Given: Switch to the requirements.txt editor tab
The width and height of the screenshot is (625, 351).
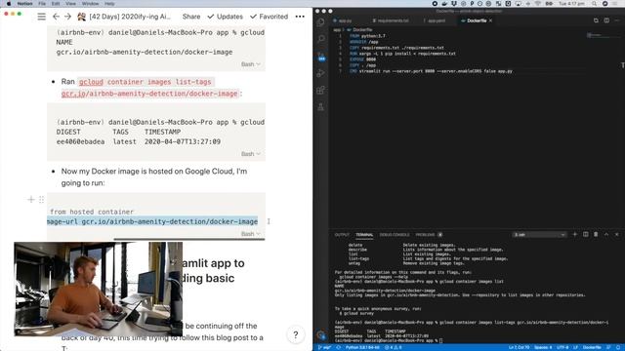Looking at the screenshot, I should [x=391, y=20].
